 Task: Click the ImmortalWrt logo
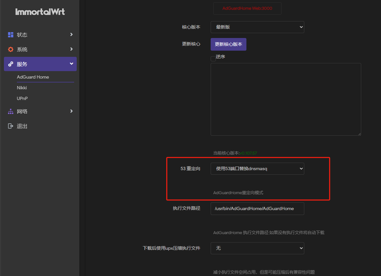click(x=40, y=12)
